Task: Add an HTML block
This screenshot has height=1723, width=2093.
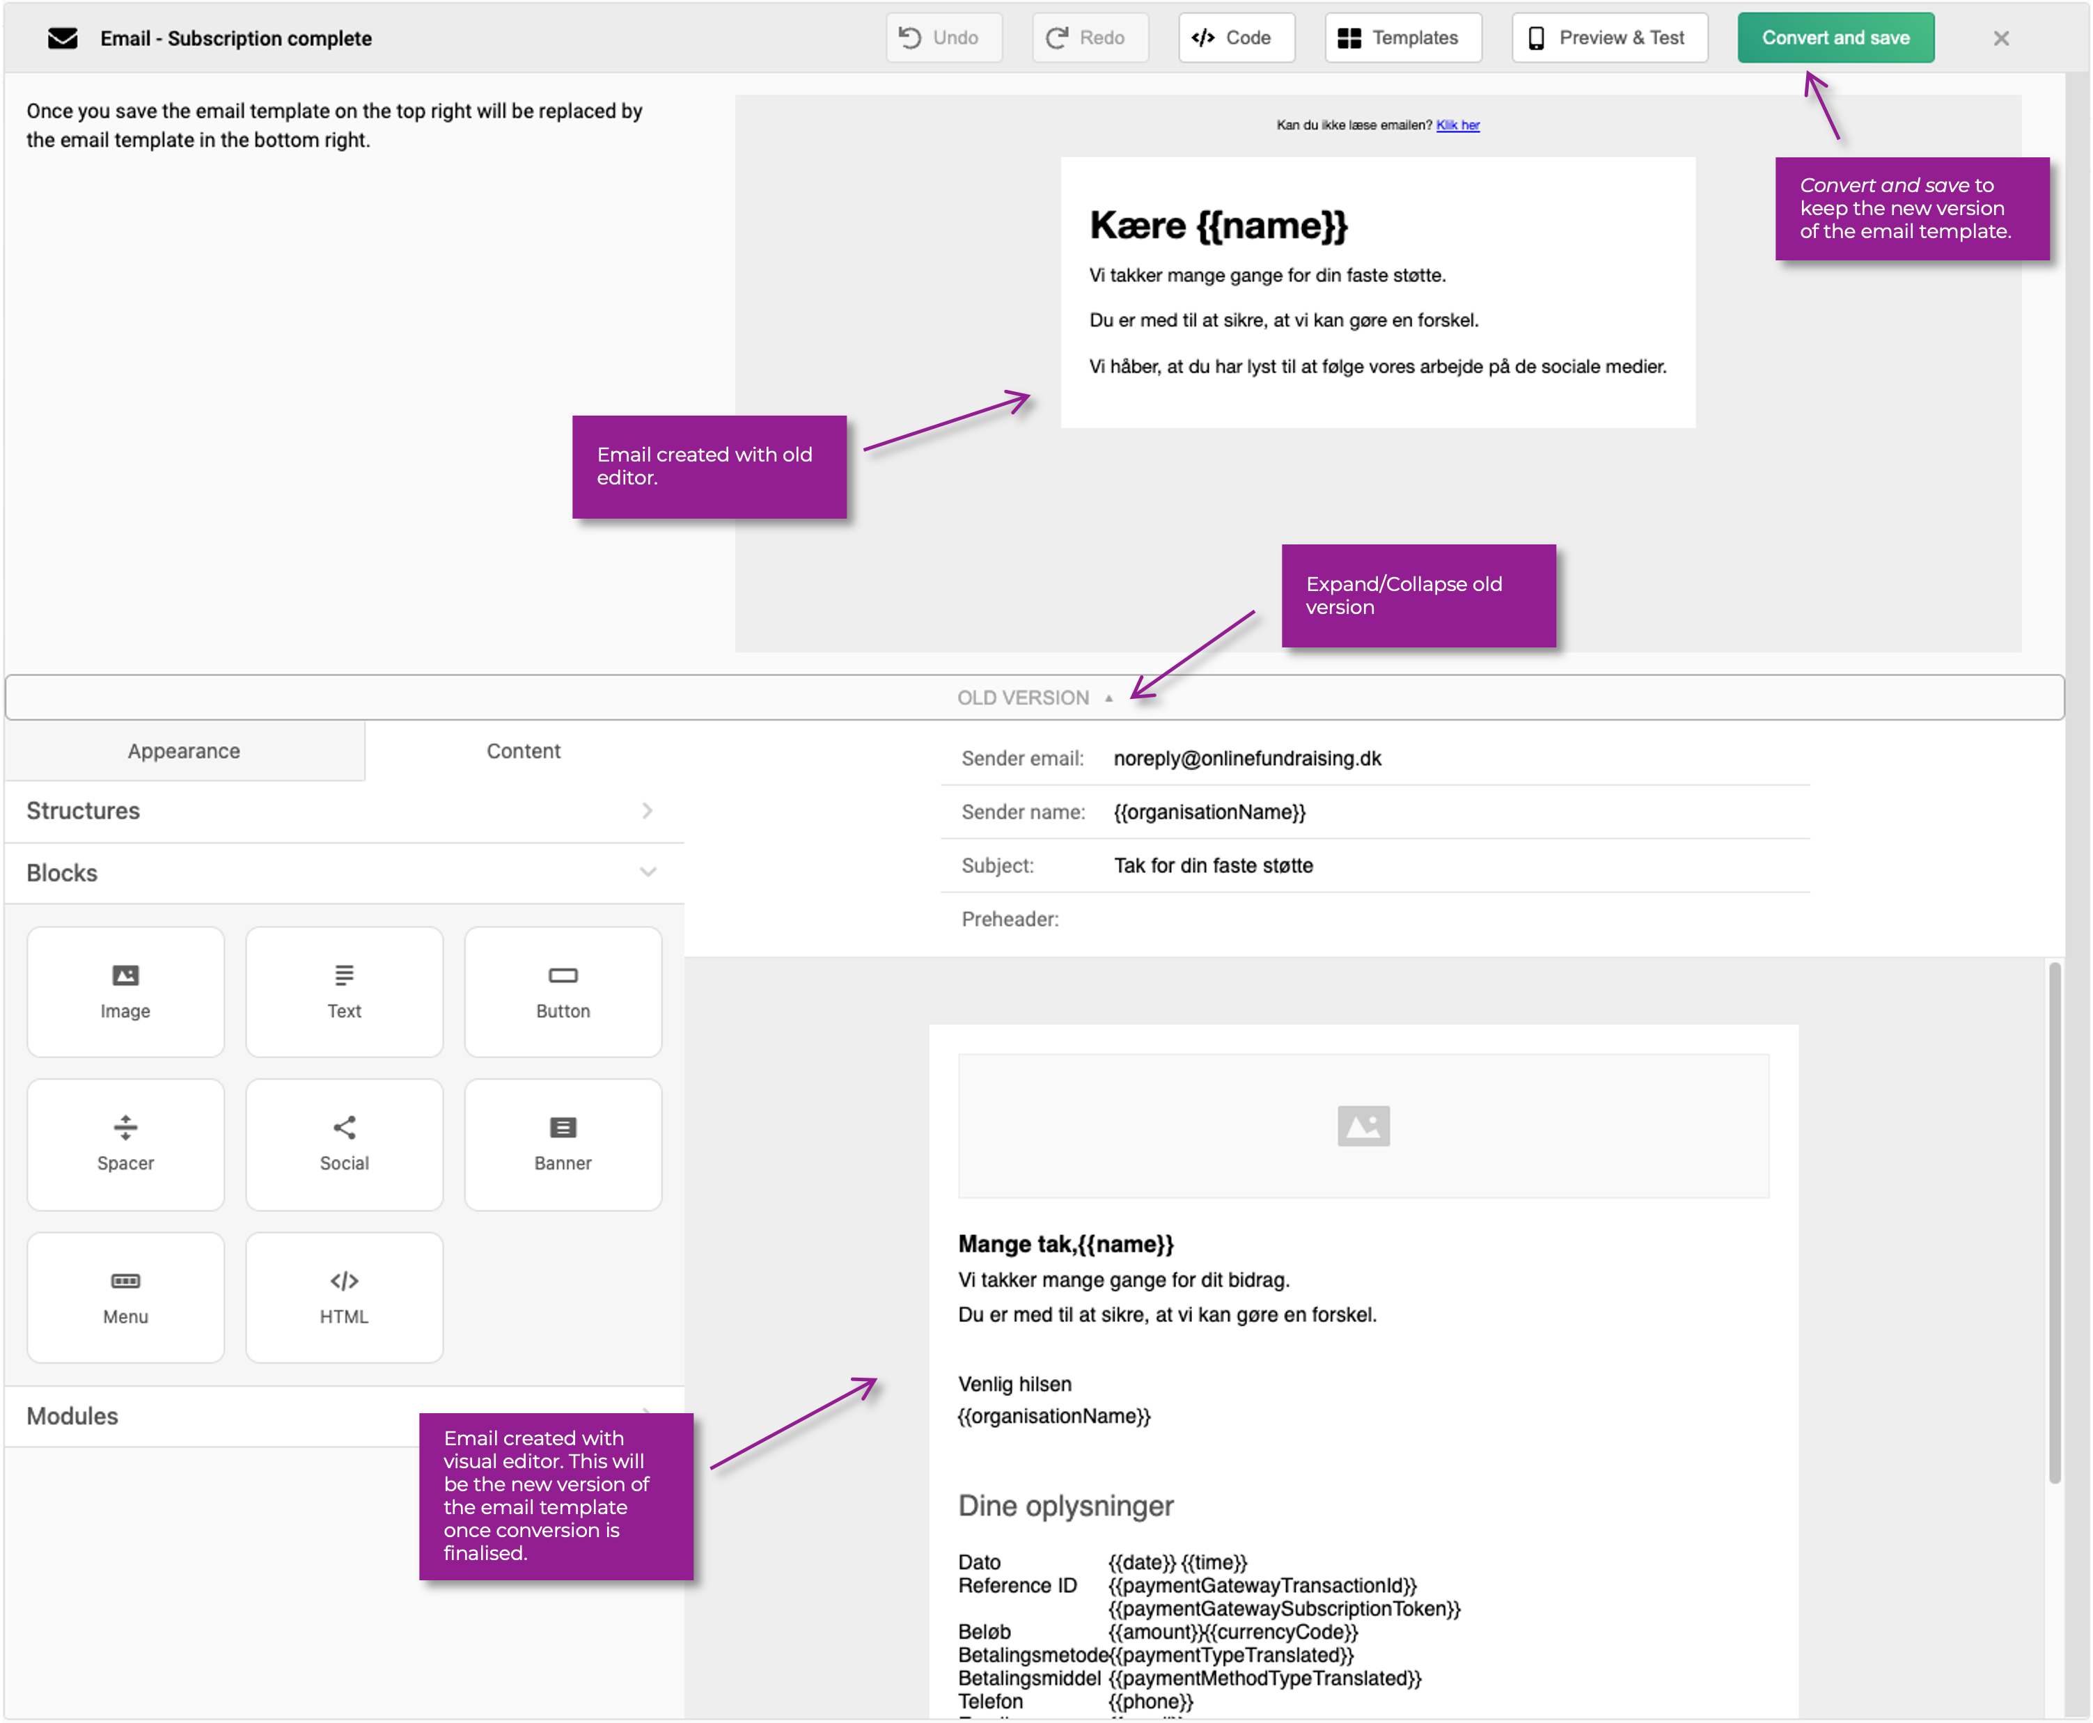Action: (x=343, y=1297)
